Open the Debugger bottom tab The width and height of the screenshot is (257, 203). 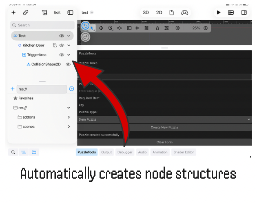pos(125,152)
